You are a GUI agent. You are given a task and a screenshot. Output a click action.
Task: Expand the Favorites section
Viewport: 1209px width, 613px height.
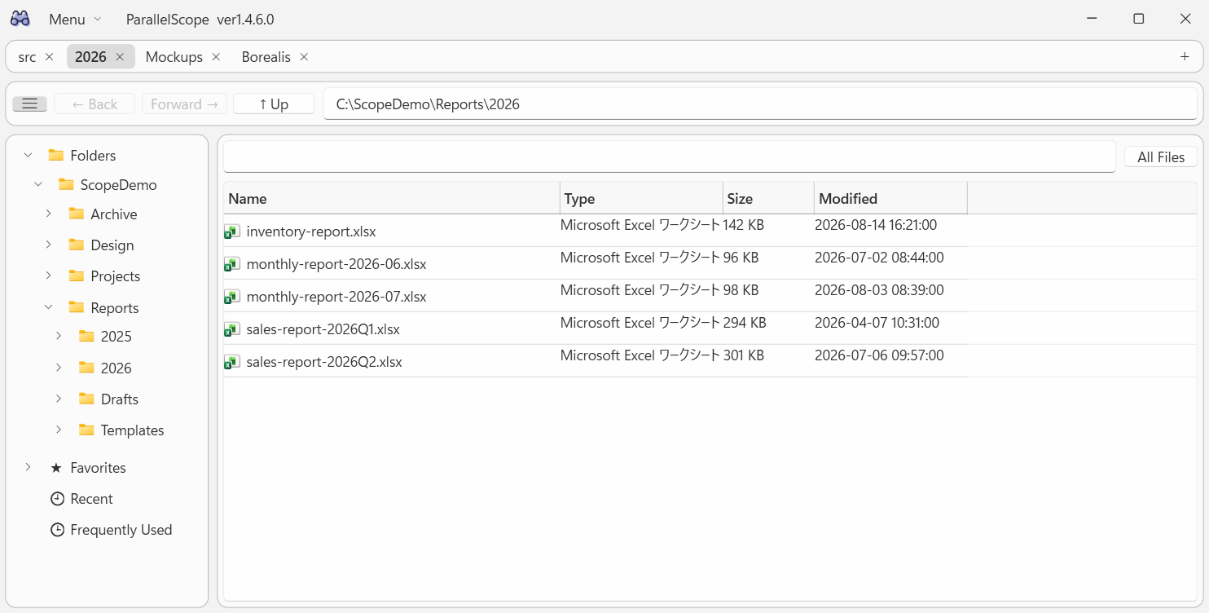pos(29,467)
